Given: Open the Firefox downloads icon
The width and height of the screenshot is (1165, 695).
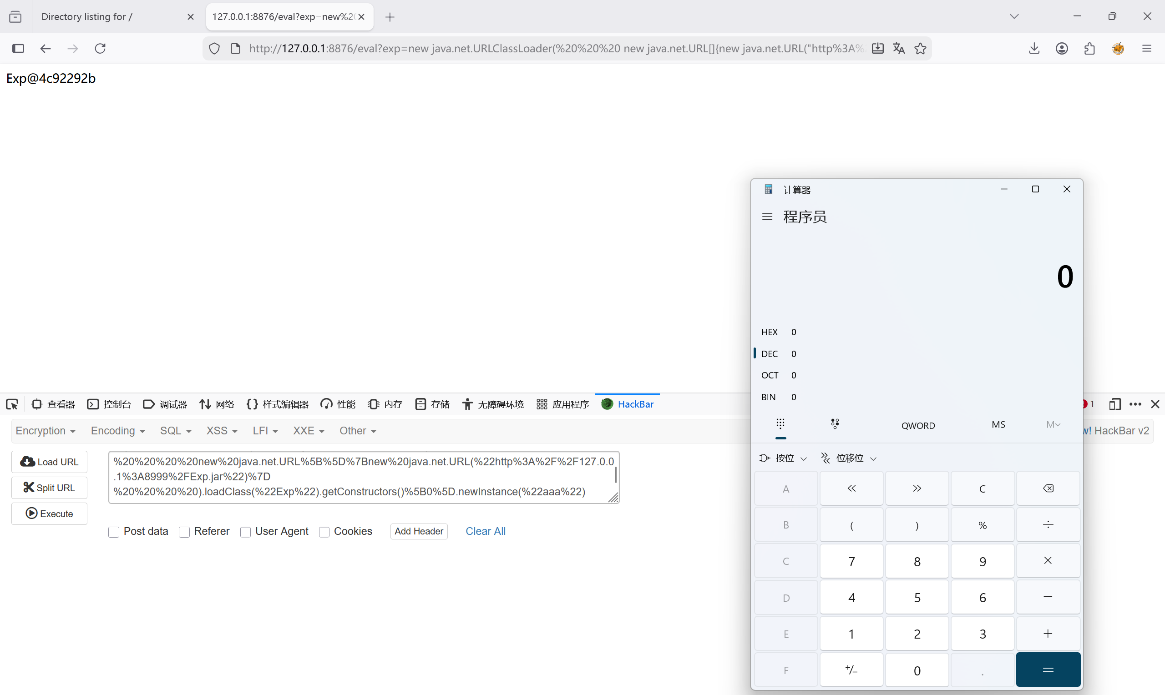Looking at the screenshot, I should pos(1034,48).
